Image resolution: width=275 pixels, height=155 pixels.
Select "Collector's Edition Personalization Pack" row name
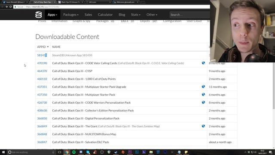coord(93,111)
